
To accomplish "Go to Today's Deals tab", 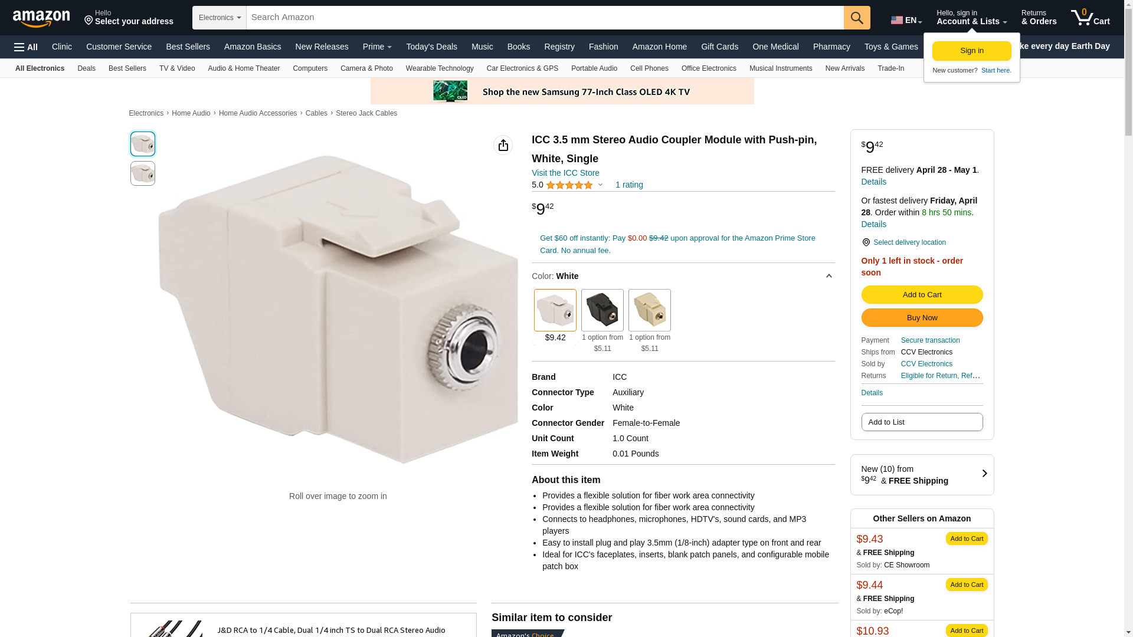I will pos(431,47).
